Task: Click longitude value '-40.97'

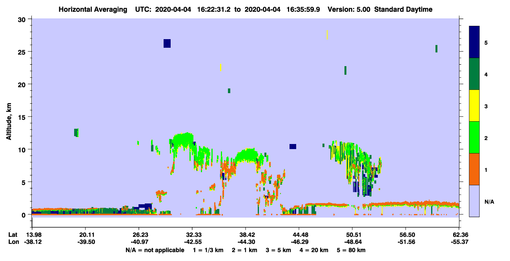Action: click(x=139, y=242)
